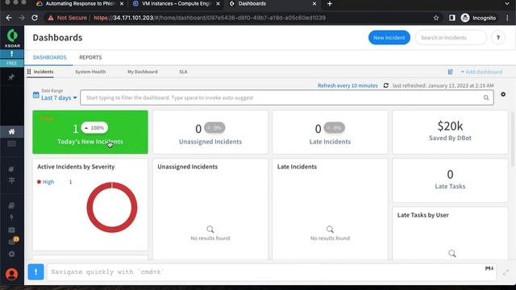Click the Not Secure warning icon

point(50,18)
